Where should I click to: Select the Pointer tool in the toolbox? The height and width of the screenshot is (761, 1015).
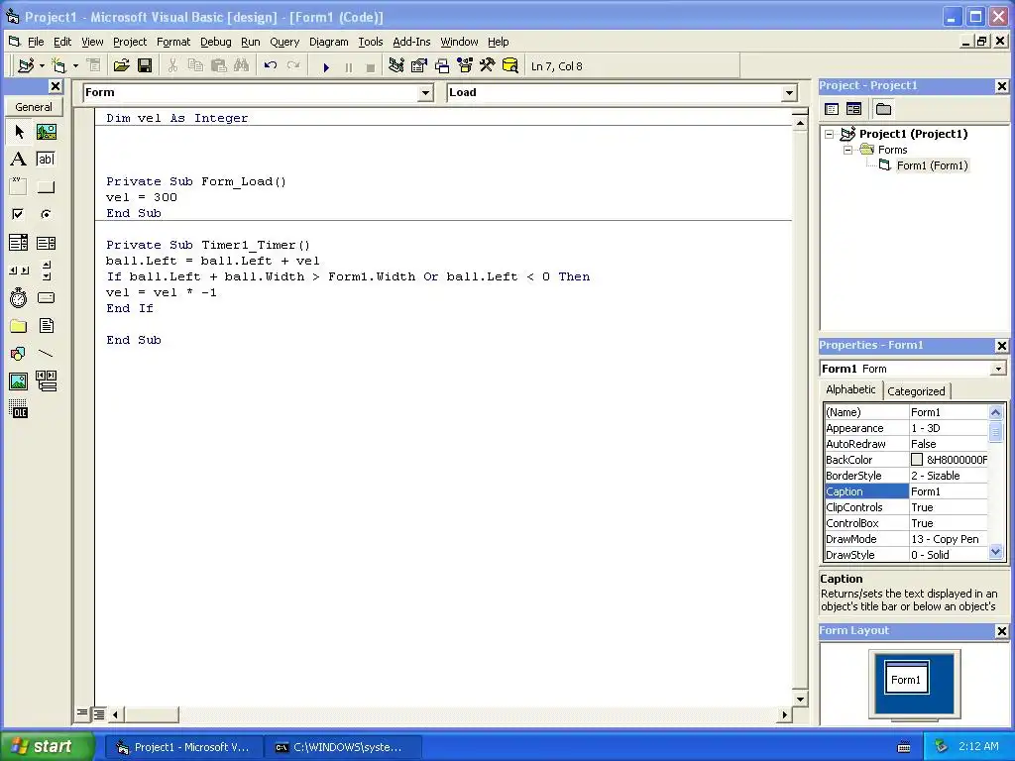(19, 132)
